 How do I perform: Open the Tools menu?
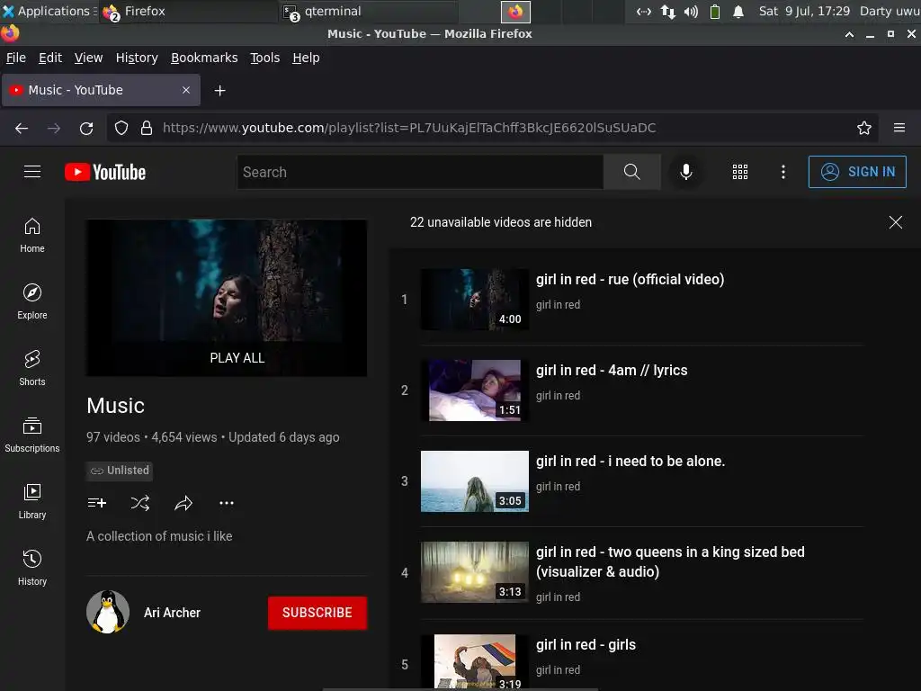tap(265, 58)
